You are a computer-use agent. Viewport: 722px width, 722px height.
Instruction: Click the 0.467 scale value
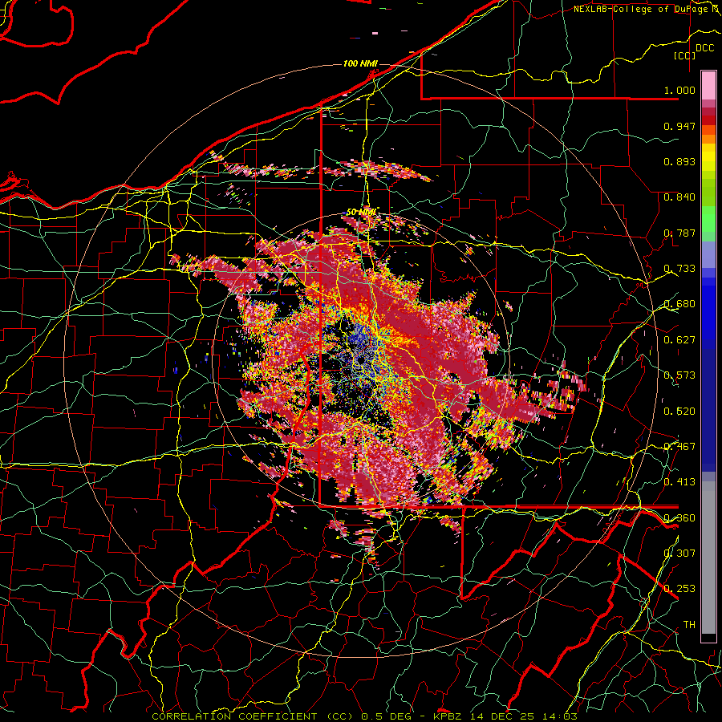[x=679, y=447]
